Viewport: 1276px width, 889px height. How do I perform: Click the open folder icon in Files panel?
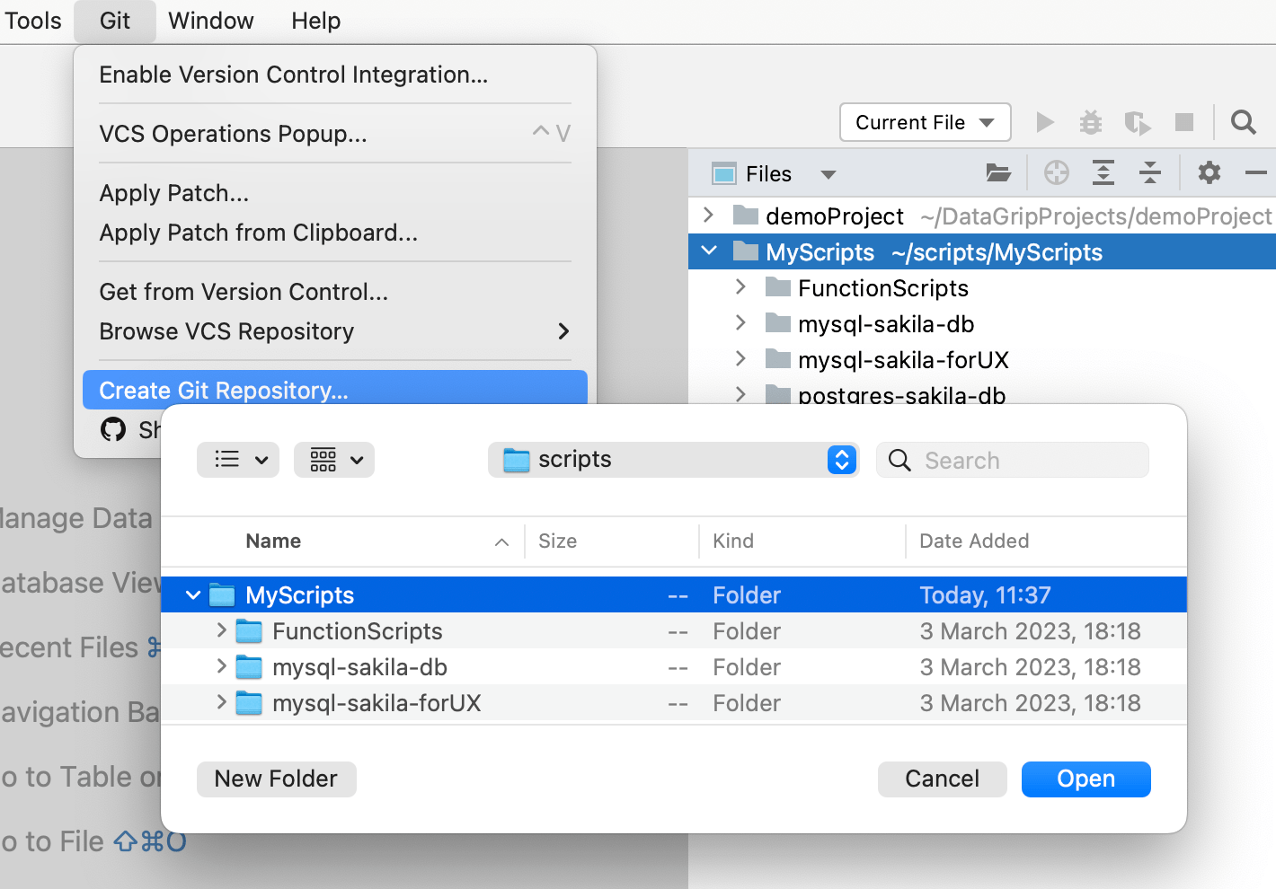point(998,172)
